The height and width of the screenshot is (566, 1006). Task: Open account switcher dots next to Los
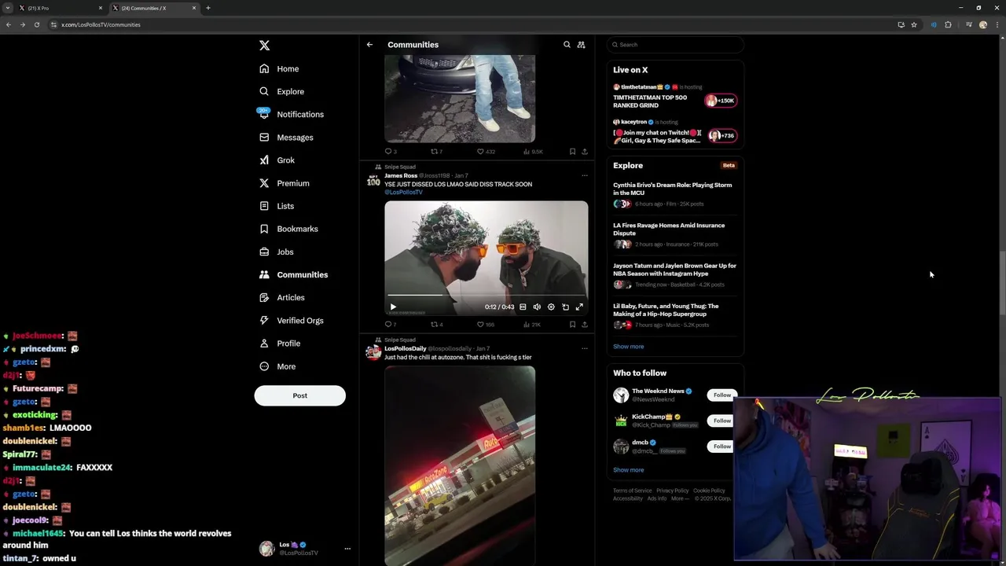pyautogui.click(x=347, y=549)
